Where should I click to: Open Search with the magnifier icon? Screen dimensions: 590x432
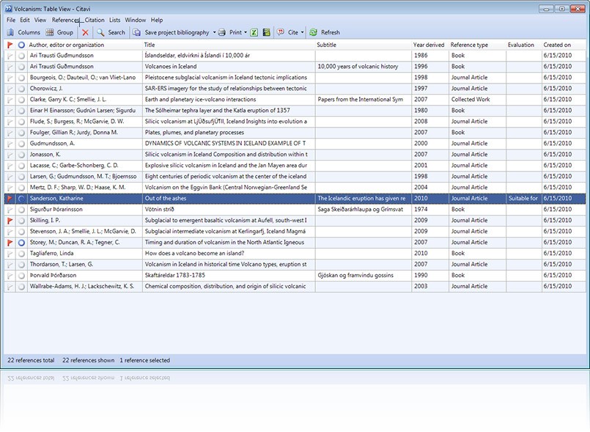tap(100, 32)
